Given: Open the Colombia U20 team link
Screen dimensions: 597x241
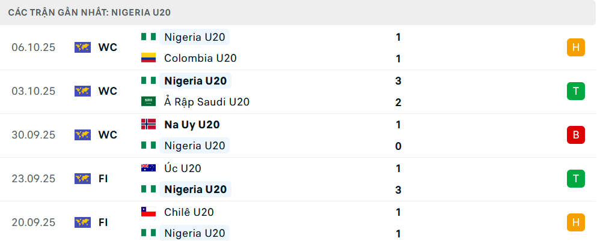Looking at the screenshot, I should point(200,58).
